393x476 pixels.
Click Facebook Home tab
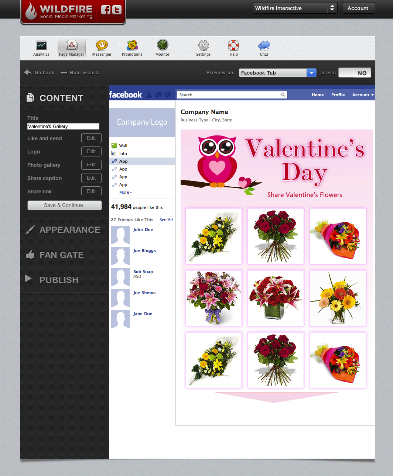pos(318,95)
